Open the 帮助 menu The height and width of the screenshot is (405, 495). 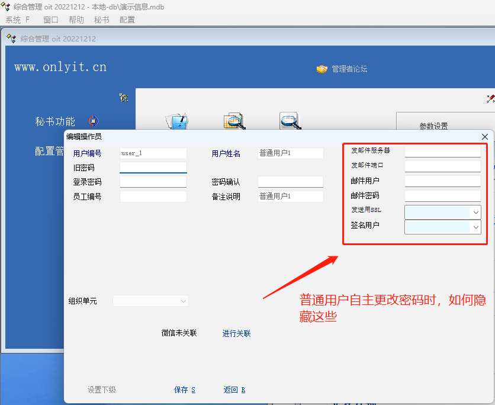pyautogui.click(x=76, y=20)
